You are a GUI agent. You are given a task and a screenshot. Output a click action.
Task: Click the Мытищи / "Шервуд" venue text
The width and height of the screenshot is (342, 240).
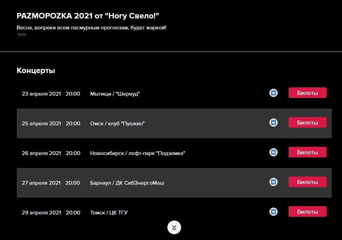point(115,94)
